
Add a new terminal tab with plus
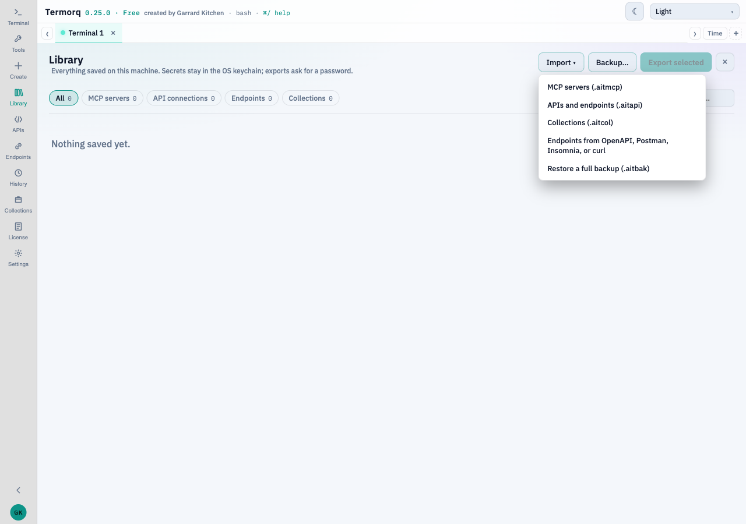tap(736, 33)
